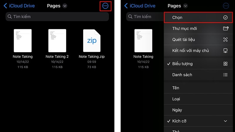Tap the more options ellipsis button in left screen
Image resolution: width=235 pixels, height=132 pixels.
(105, 6)
